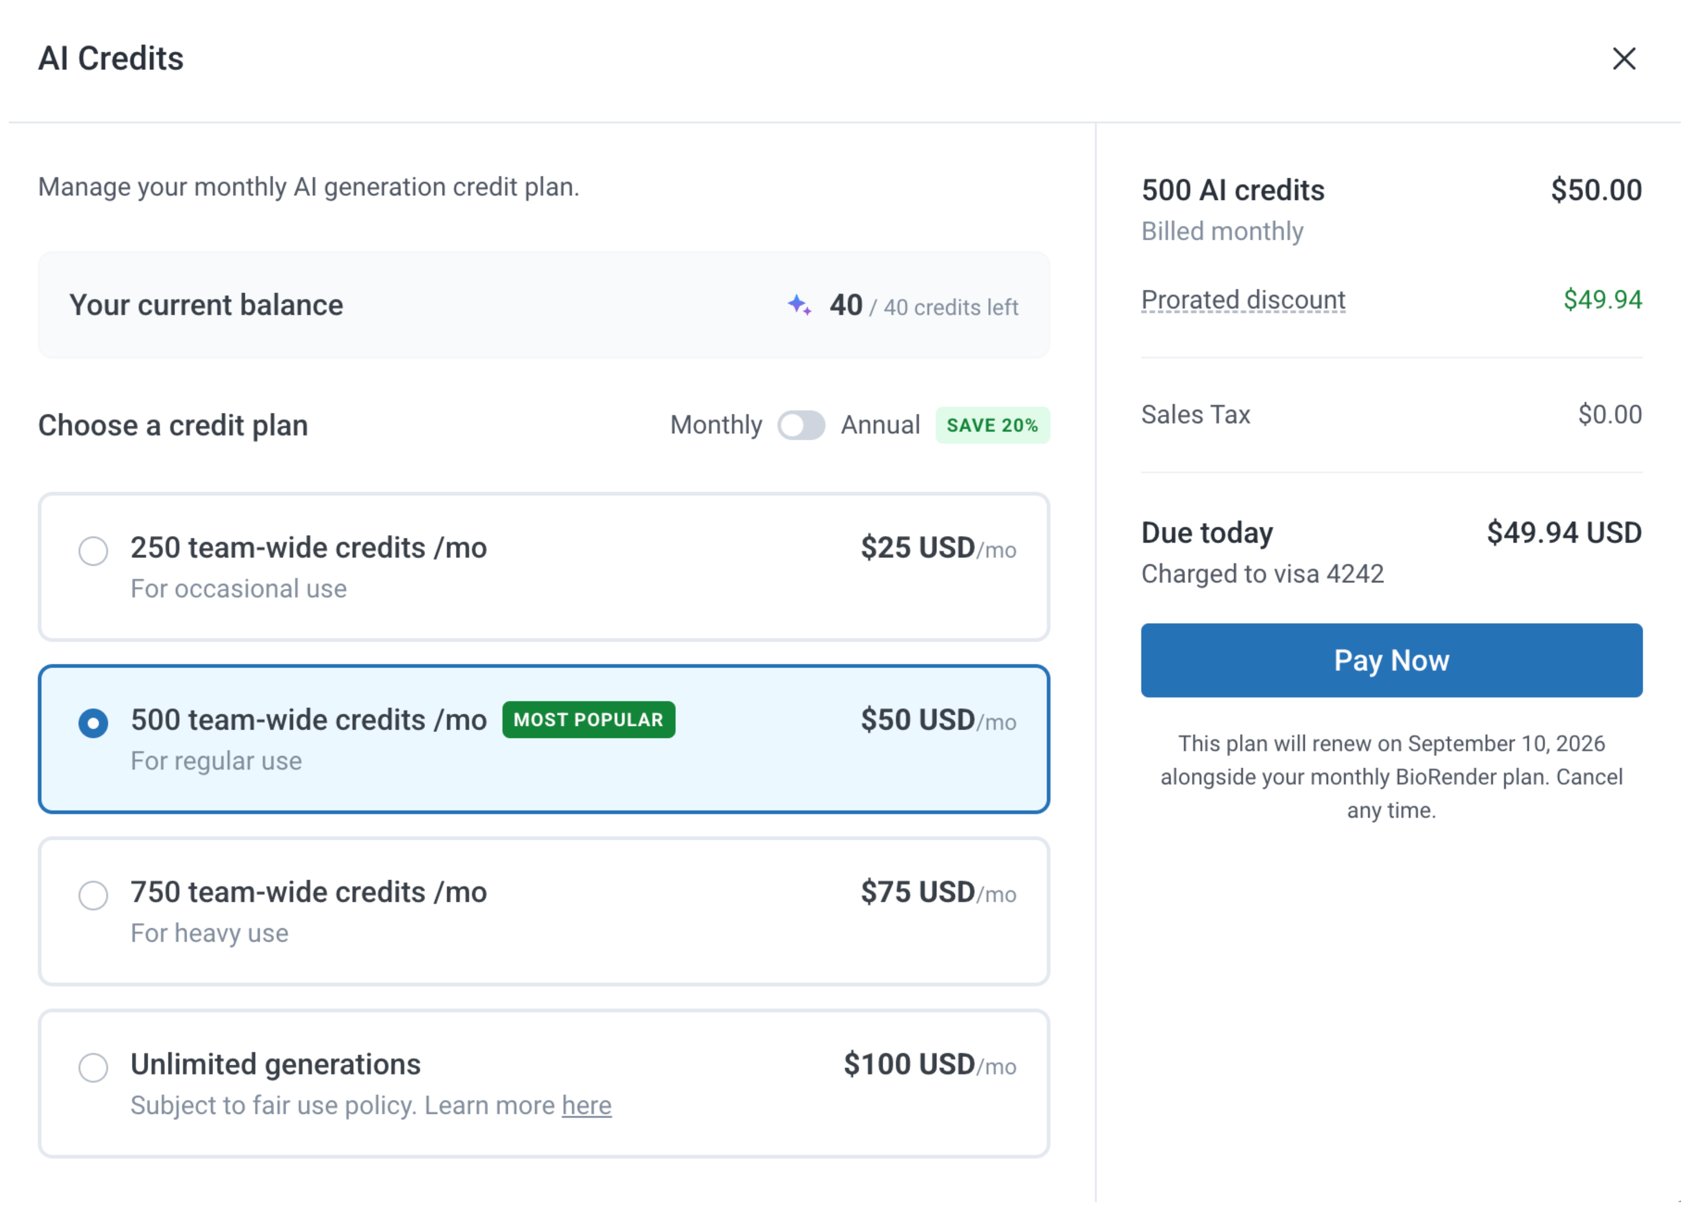Select the 500 team-wide credits radio button
Image resolution: width=1700 pixels, height=1214 pixels.
coord(94,723)
